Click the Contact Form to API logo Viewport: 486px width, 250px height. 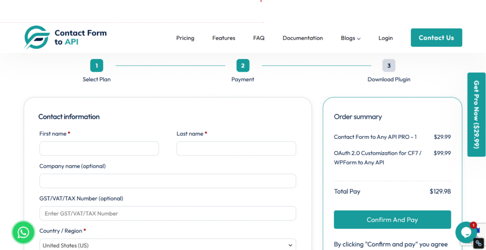click(65, 38)
